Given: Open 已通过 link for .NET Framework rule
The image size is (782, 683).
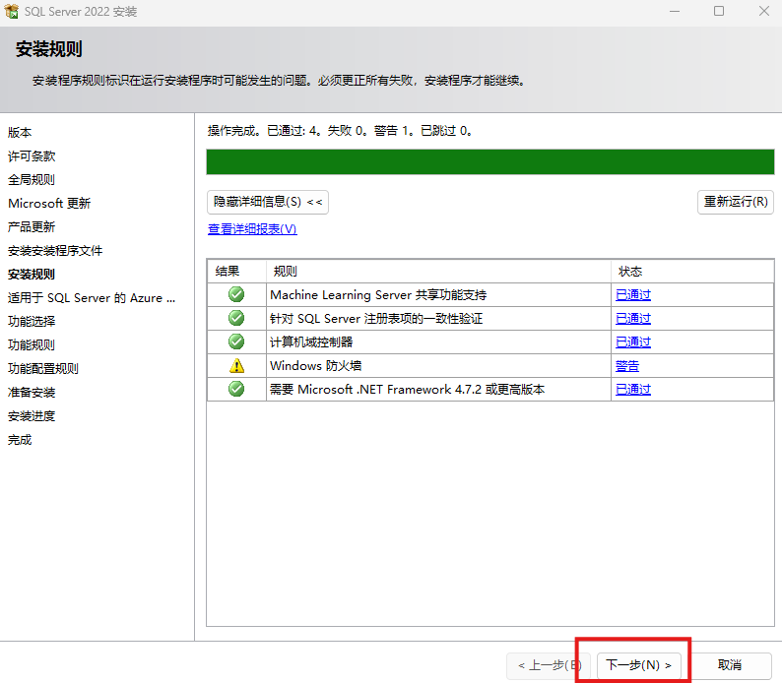Looking at the screenshot, I should tap(633, 389).
